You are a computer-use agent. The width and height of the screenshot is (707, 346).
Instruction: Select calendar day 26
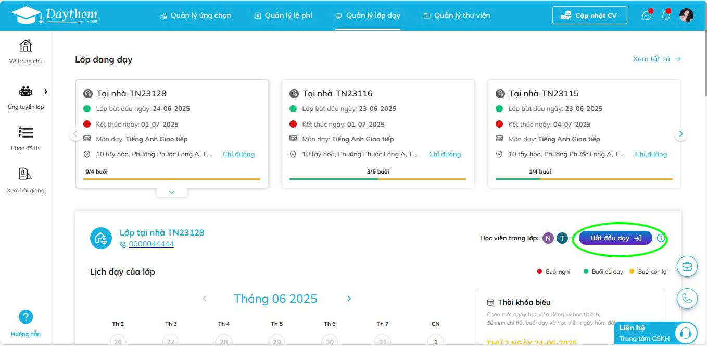118,341
